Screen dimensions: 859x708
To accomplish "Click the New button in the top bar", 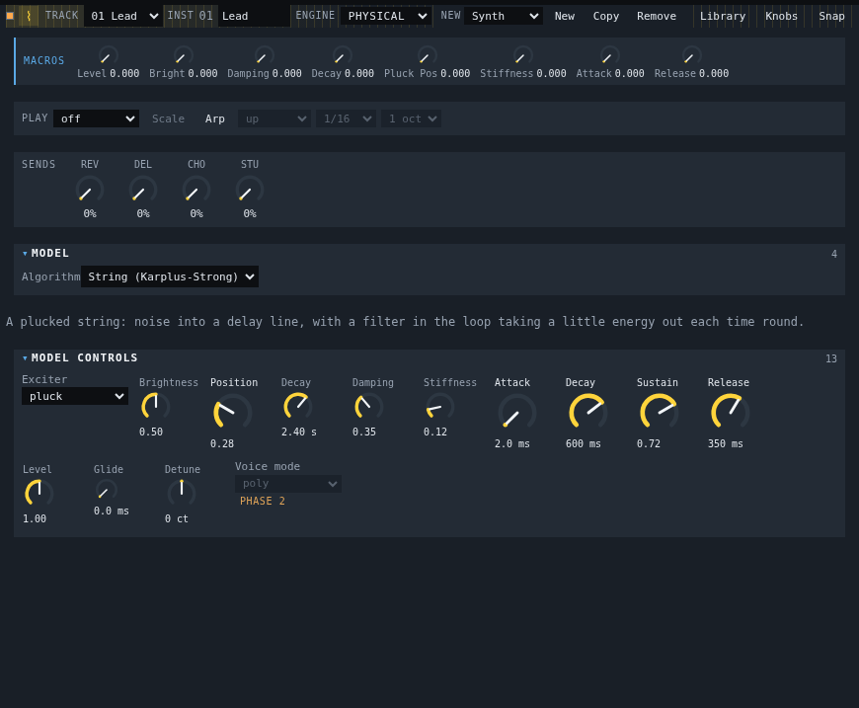I will tap(564, 16).
